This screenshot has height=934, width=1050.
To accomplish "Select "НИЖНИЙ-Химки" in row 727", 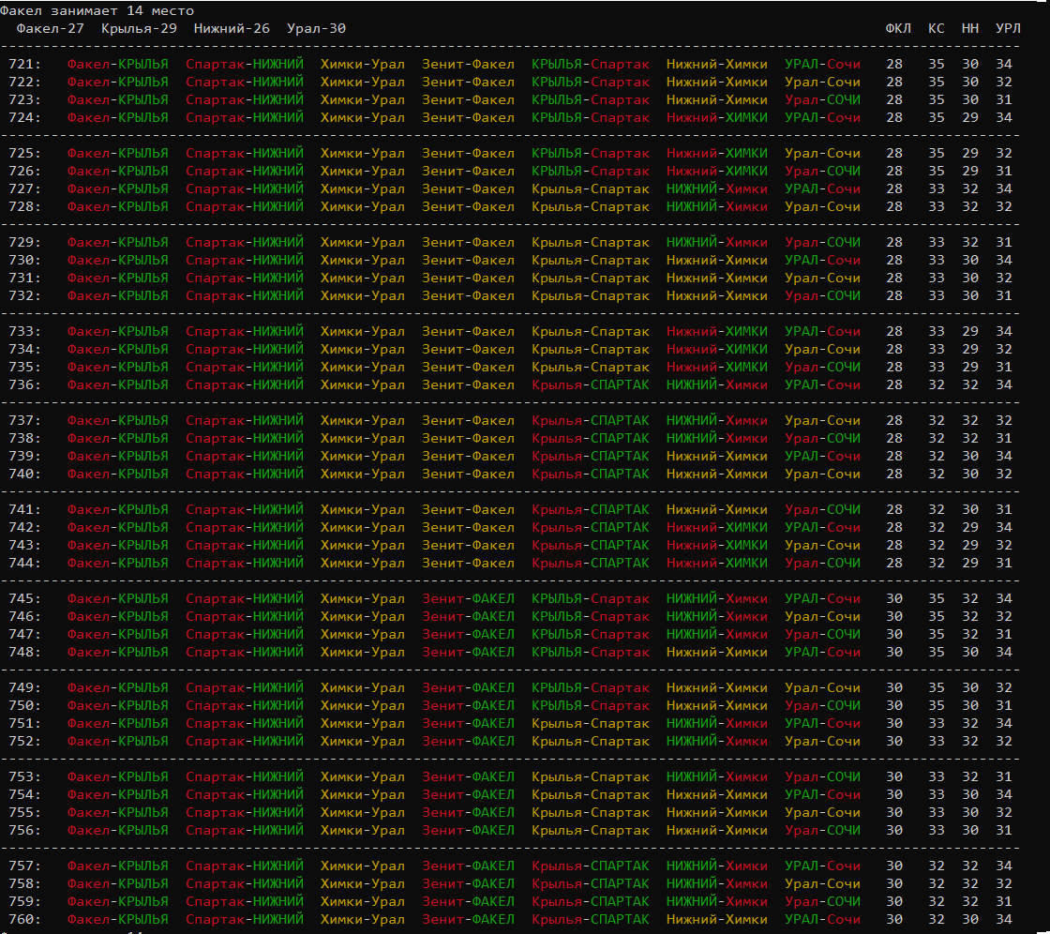I will click(x=716, y=188).
